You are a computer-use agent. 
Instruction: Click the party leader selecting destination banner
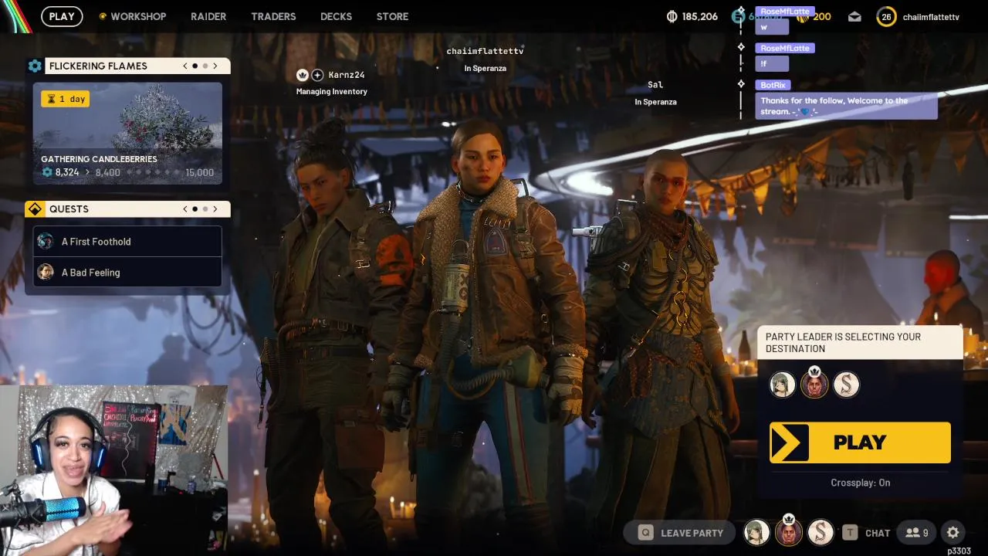tap(860, 343)
